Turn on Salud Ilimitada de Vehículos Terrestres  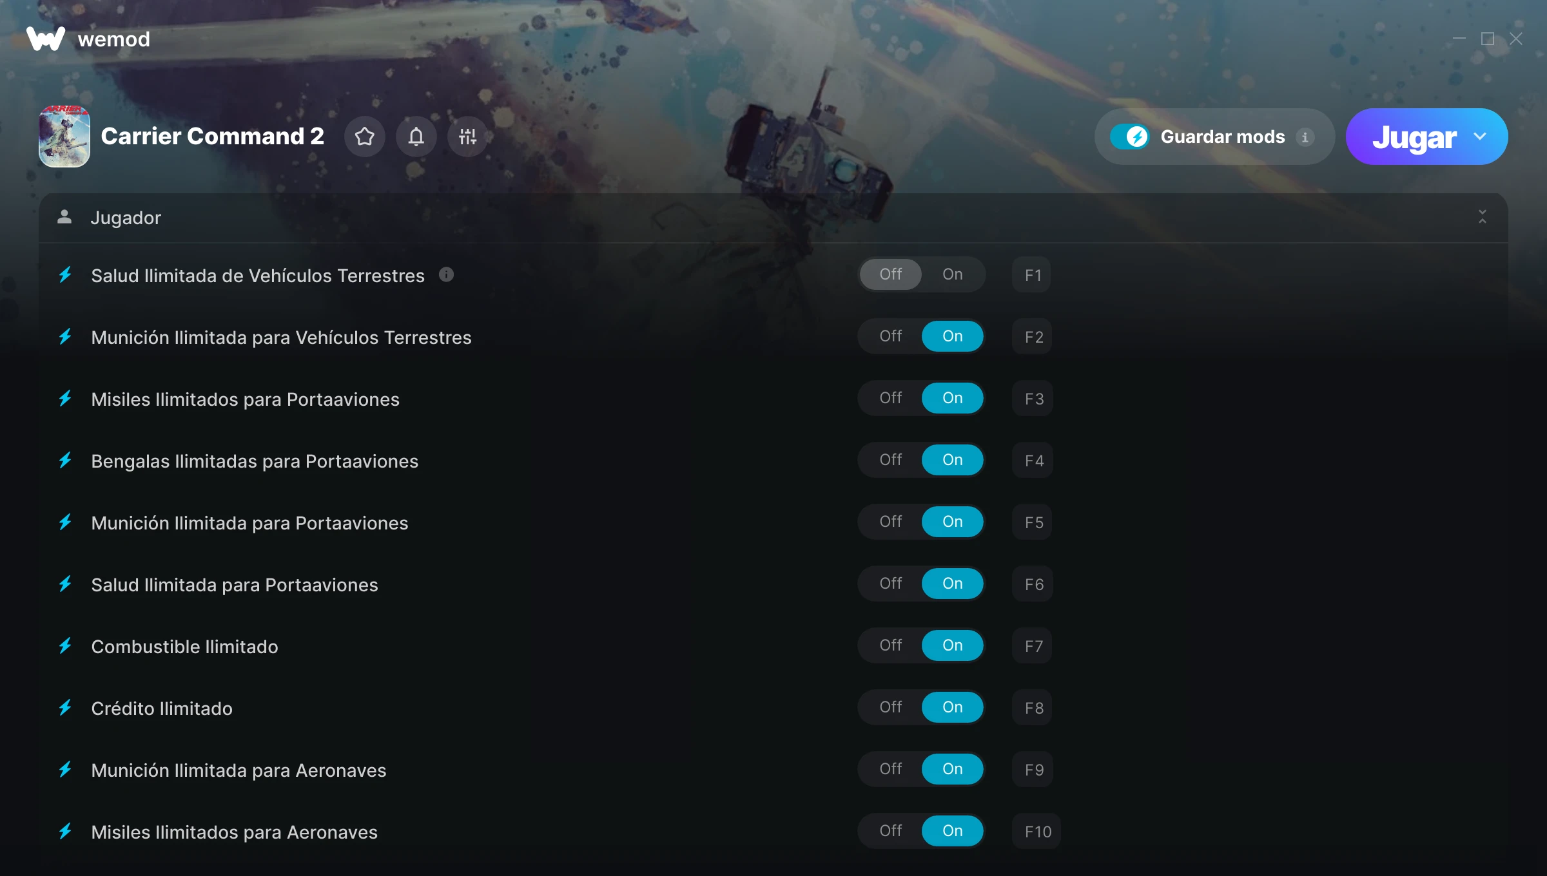tap(953, 274)
